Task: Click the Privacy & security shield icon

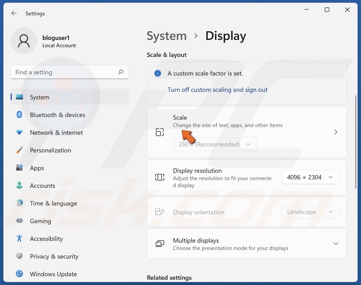Action: pos(19,256)
